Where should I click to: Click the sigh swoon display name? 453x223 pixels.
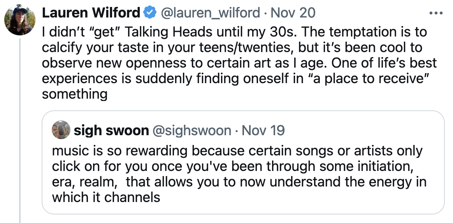pos(111,131)
